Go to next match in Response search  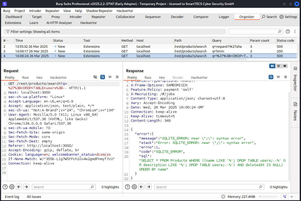click(x=149, y=187)
